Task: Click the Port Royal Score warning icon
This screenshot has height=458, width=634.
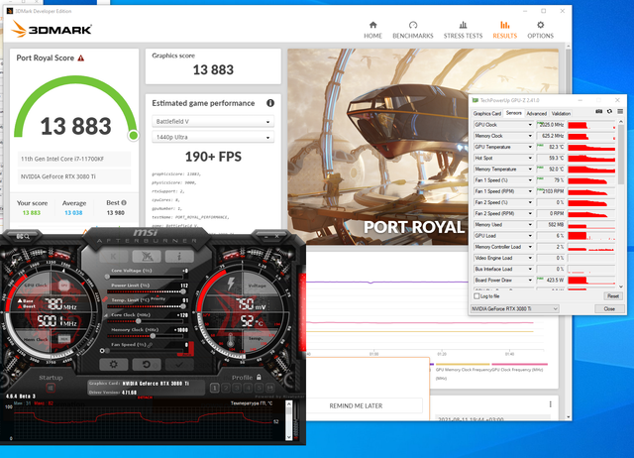Action: (x=81, y=57)
